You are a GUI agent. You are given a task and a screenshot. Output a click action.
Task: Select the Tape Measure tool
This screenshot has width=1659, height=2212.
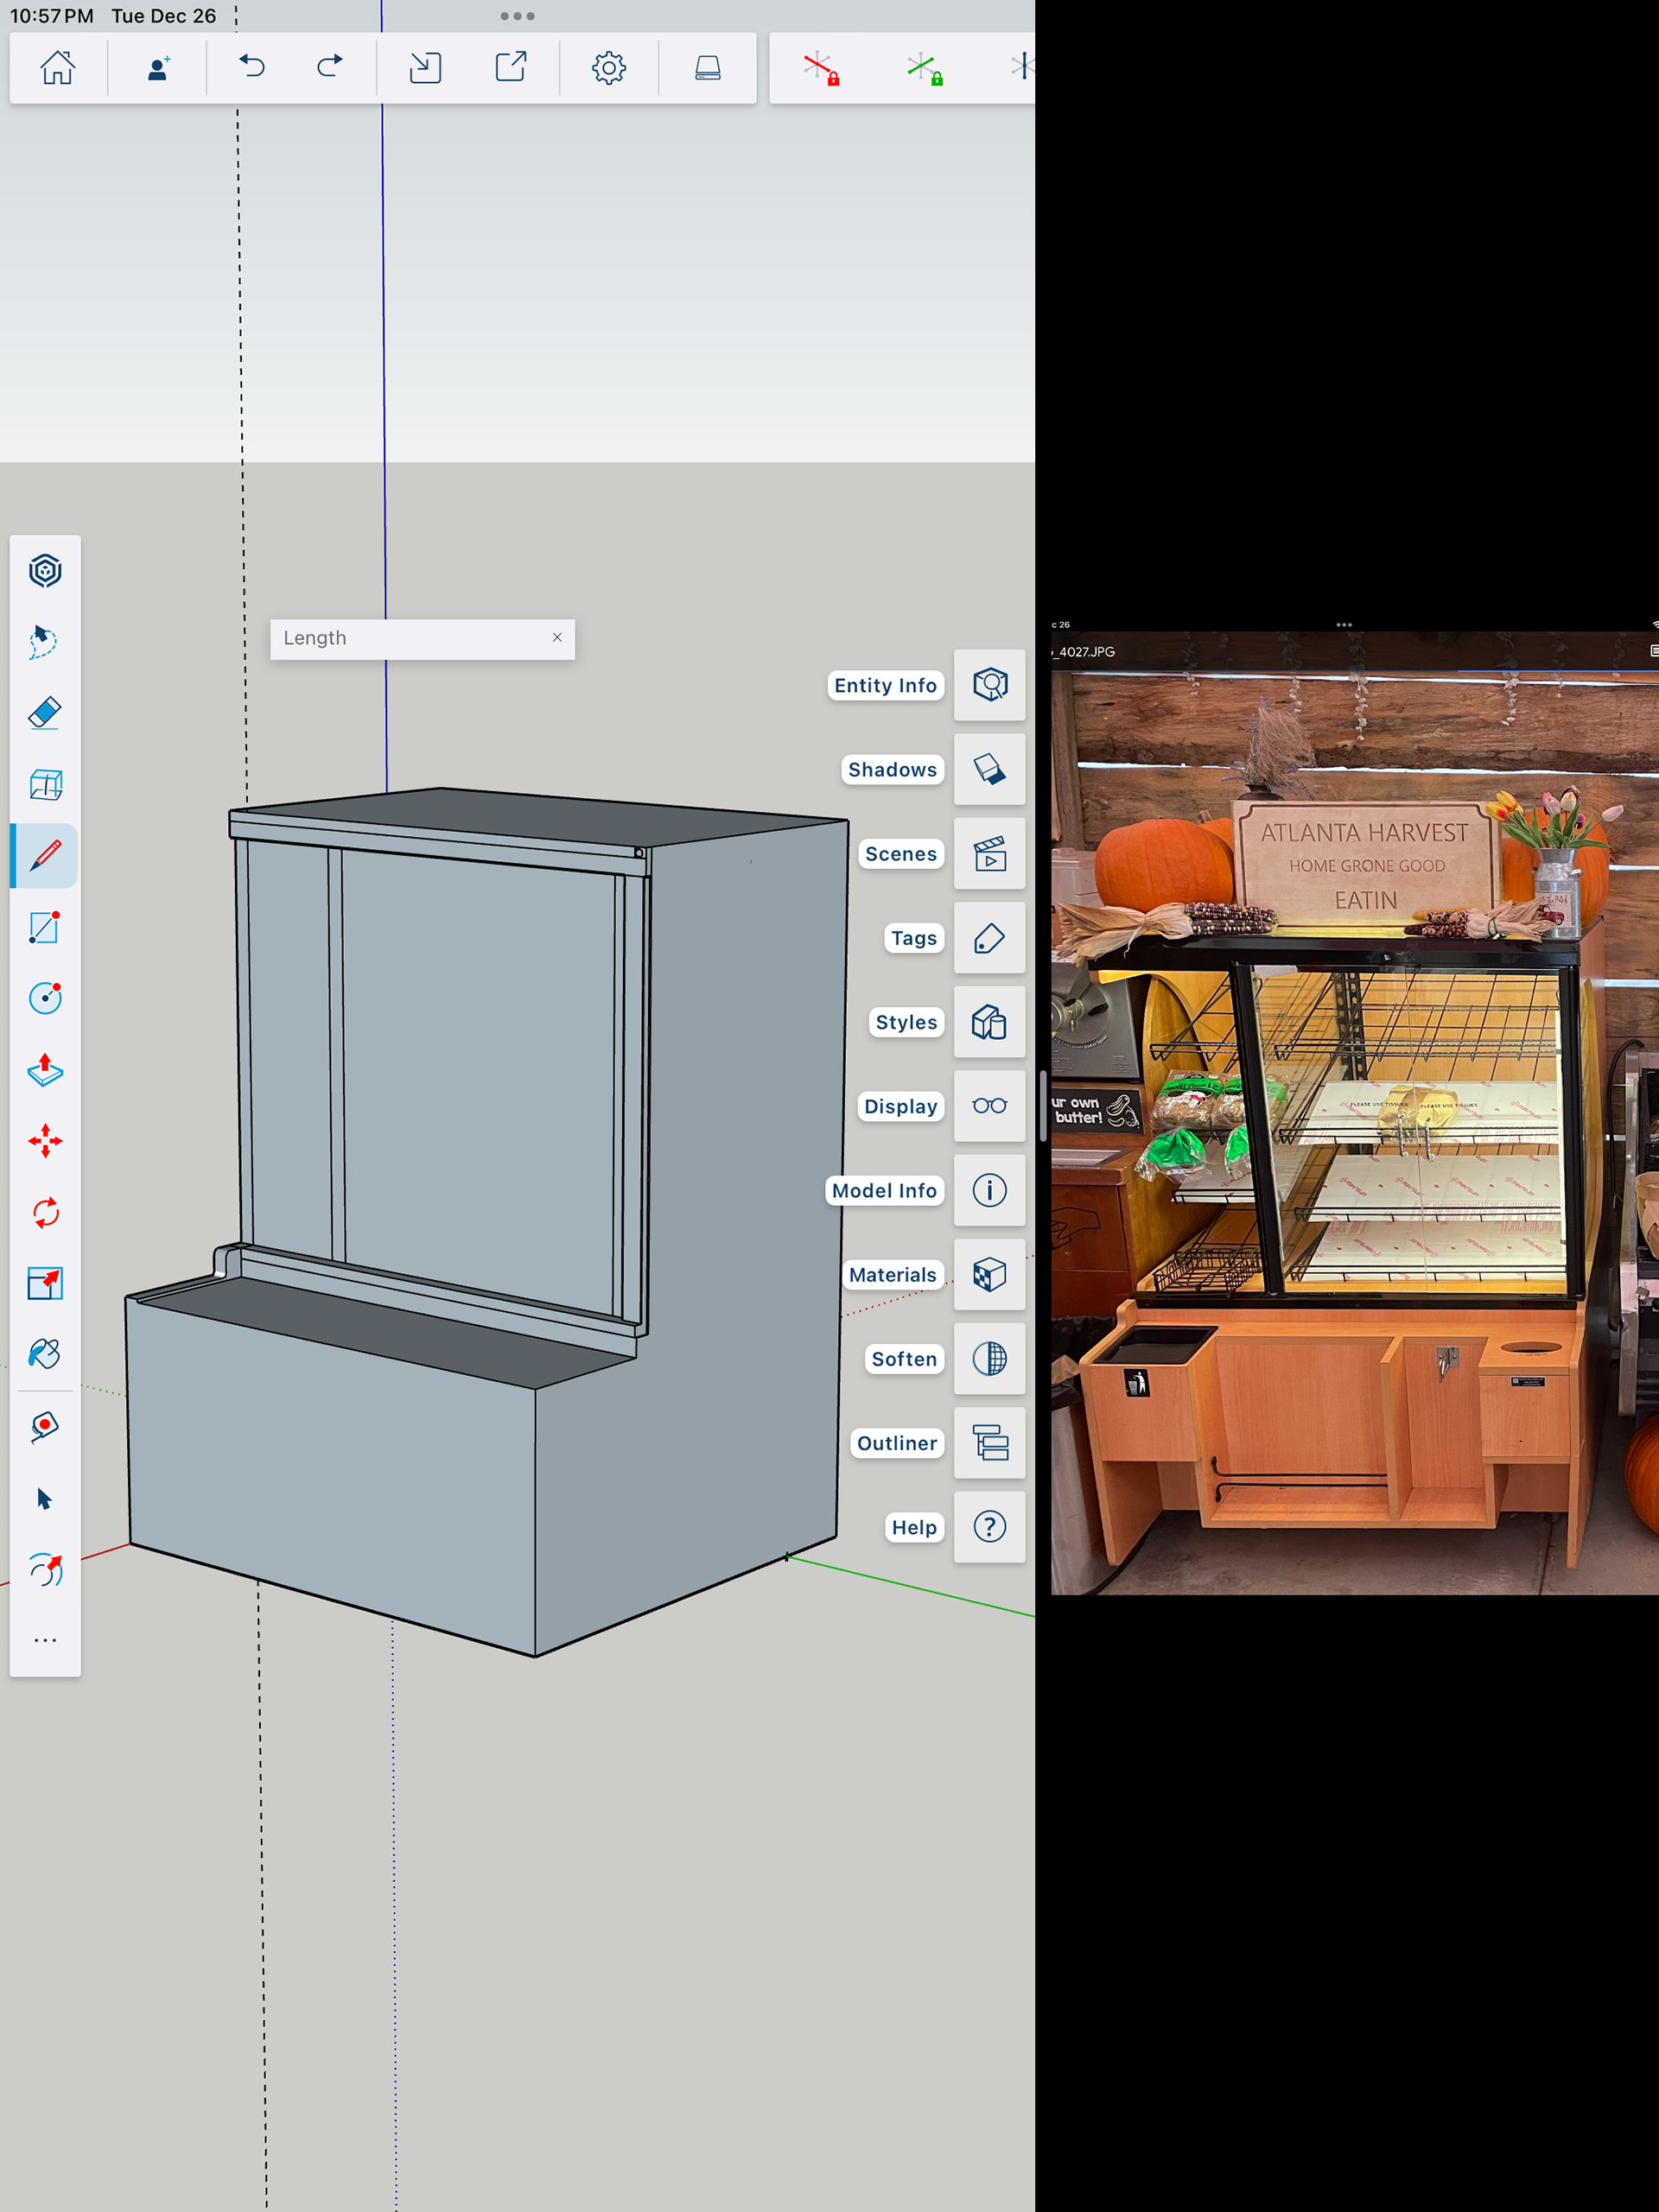point(45,1427)
